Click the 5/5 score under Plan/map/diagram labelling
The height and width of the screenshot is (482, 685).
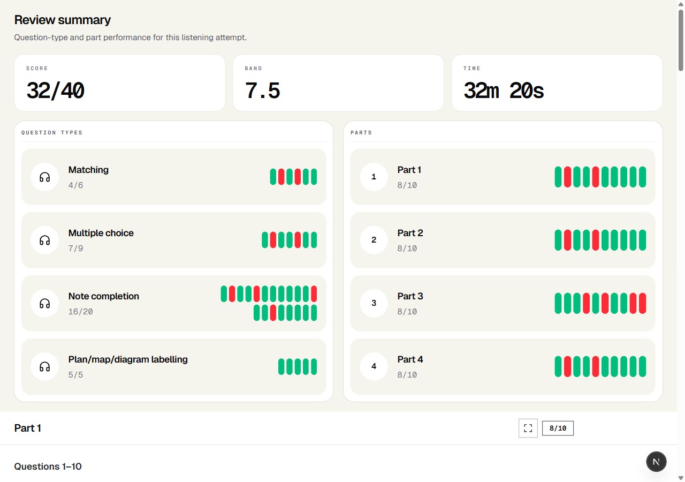[x=76, y=375]
